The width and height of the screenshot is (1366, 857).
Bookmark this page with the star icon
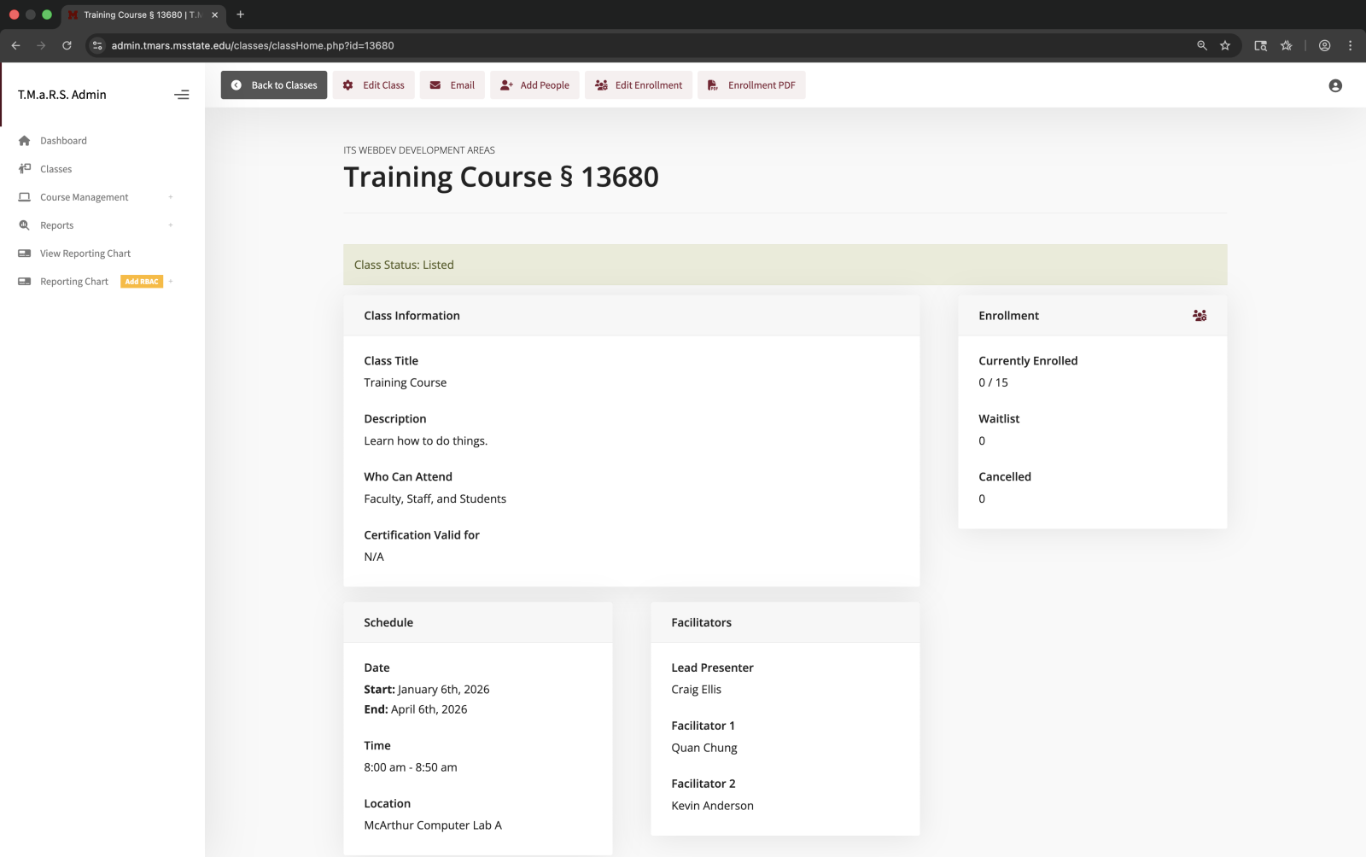coord(1225,45)
